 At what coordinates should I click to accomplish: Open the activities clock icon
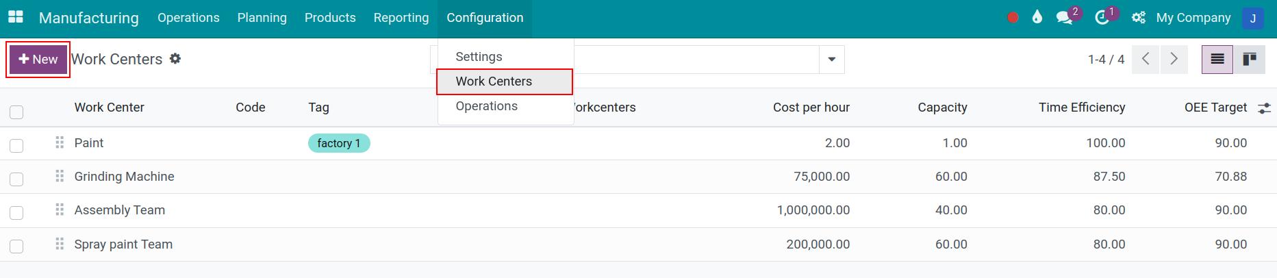point(1102,18)
